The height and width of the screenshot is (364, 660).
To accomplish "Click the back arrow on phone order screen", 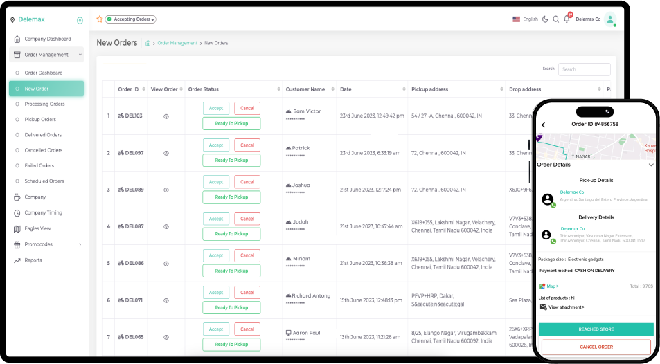I will click(x=543, y=125).
